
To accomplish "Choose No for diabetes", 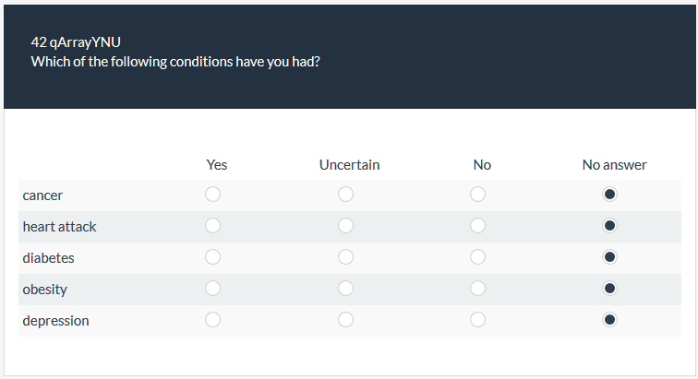I will pos(478,257).
